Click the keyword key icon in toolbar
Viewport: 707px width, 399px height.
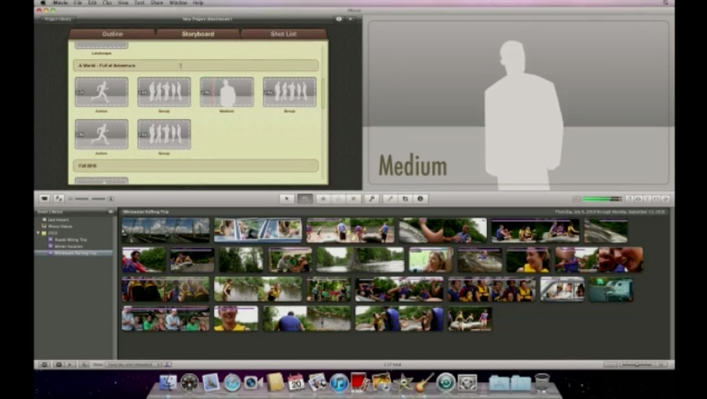[372, 198]
